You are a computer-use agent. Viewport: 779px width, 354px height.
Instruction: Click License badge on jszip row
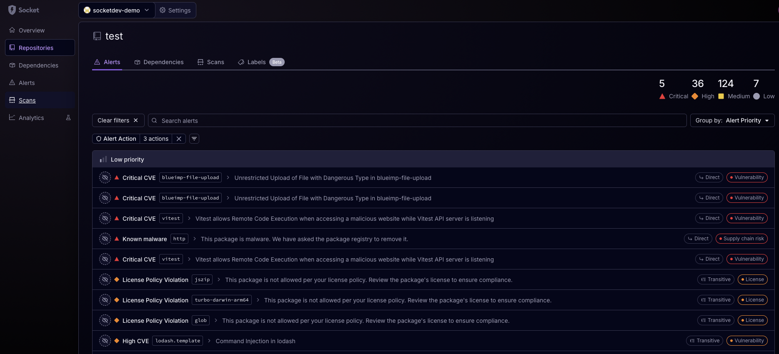click(x=753, y=279)
